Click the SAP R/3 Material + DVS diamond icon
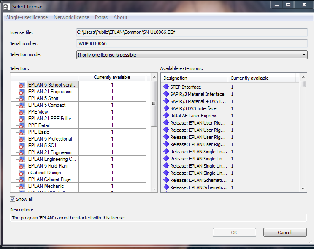This screenshot has width=314, height=249. coord(166,101)
